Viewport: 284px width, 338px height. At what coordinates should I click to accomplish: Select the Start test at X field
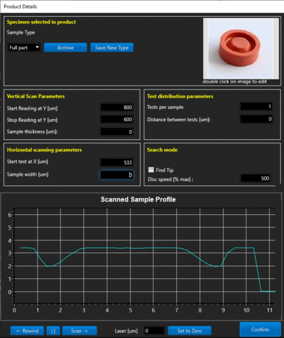click(x=116, y=162)
